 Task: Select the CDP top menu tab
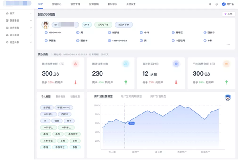pos(40,4)
